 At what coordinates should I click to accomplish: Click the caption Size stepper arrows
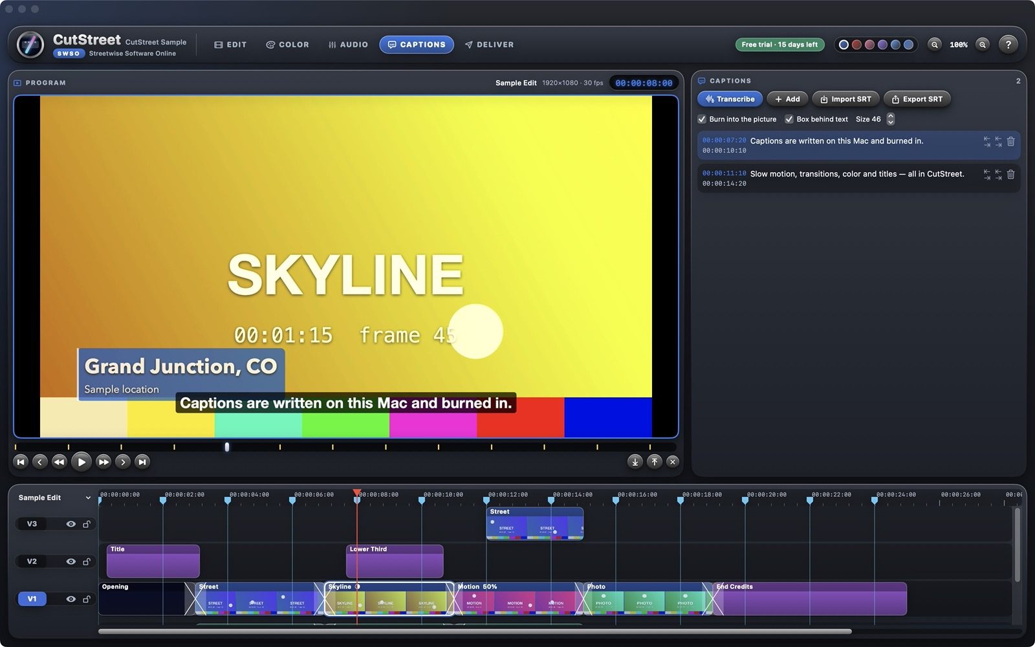tap(891, 119)
